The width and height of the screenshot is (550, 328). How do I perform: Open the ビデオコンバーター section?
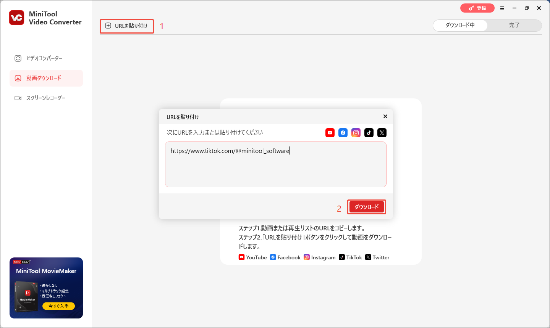[x=46, y=58]
